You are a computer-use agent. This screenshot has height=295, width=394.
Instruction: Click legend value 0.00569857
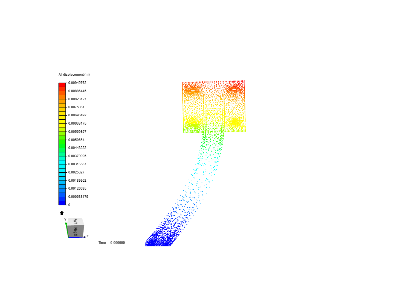click(77, 132)
